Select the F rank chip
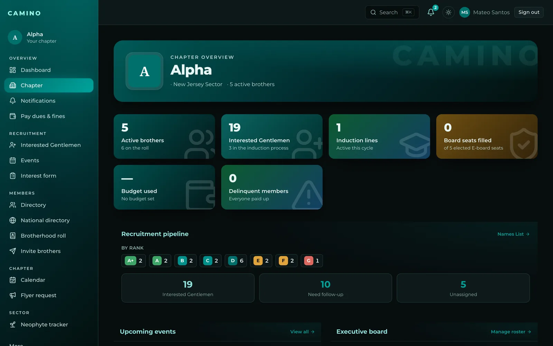The height and width of the screenshot is (346, 553). pyautogui.click(x=287, y=261)
